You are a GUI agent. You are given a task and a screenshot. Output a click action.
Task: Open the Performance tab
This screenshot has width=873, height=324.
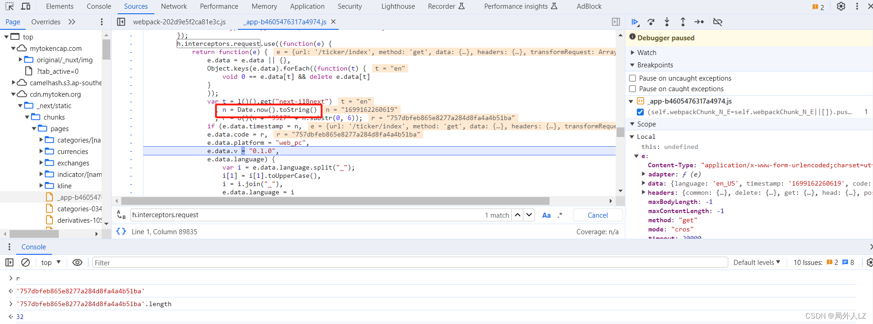point(219,6)
